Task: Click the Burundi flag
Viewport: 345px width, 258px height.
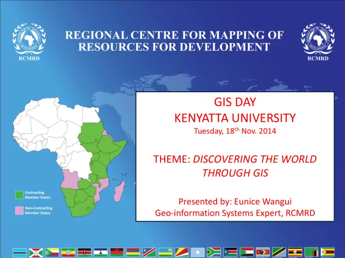Action: click(36, 253)
